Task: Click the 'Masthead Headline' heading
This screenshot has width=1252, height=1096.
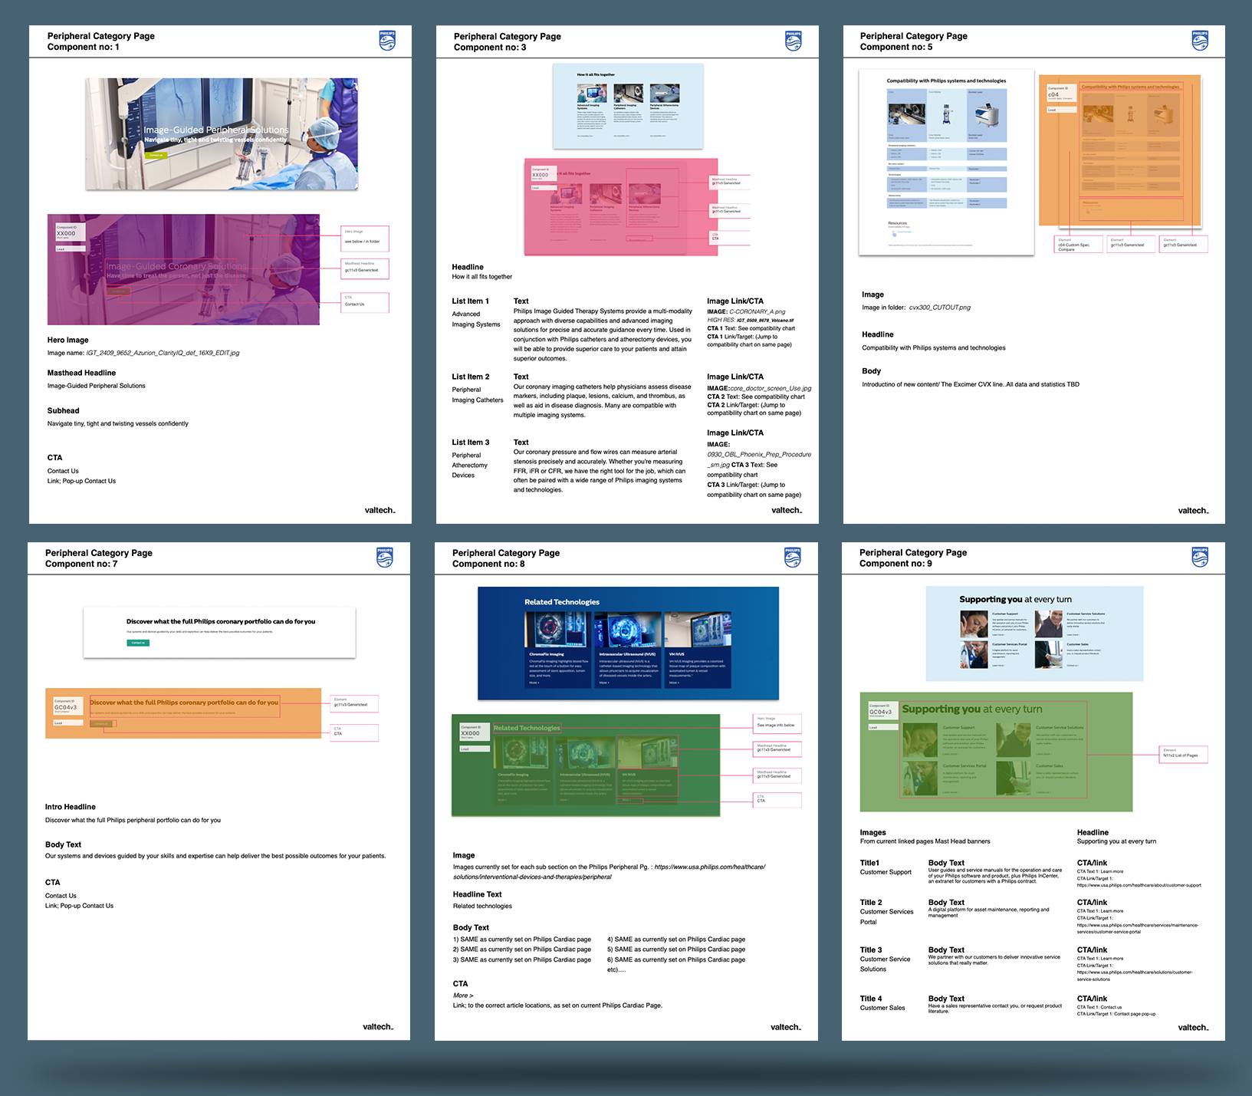Action: coord(81,373)
